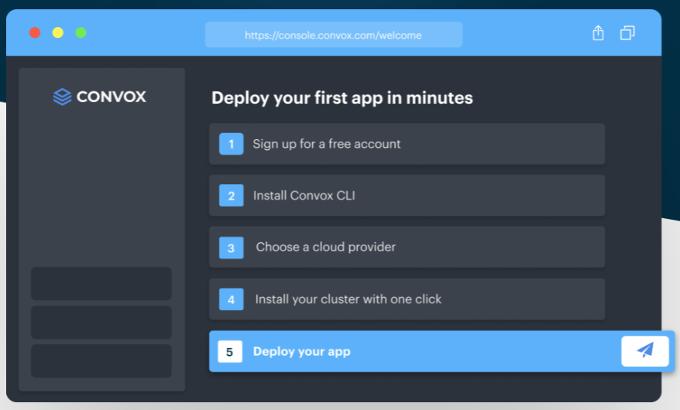Select 'Choose a cloud provider' step
The width and height of the screenshot is (680, 410).
407,247
